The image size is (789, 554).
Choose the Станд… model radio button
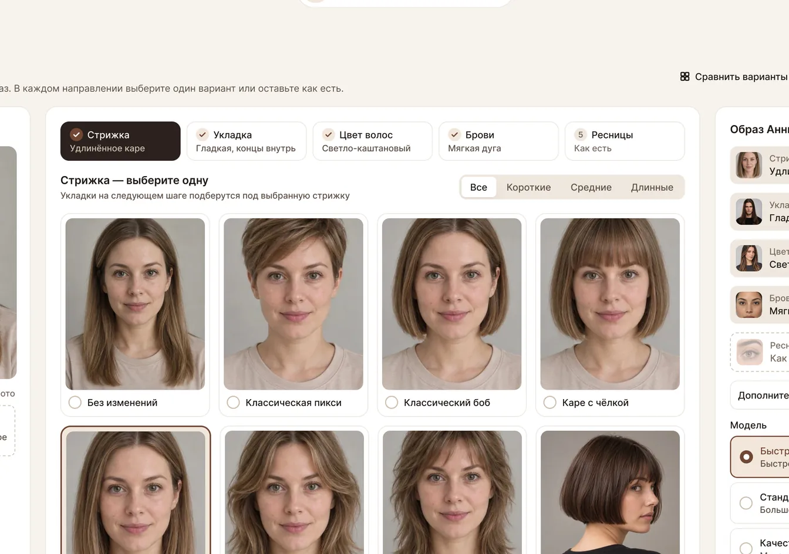[746, 503]
